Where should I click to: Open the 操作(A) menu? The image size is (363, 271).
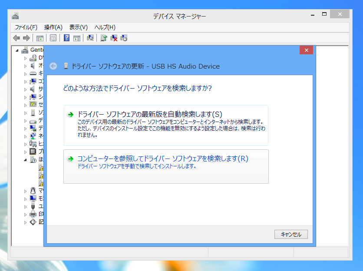53,27
